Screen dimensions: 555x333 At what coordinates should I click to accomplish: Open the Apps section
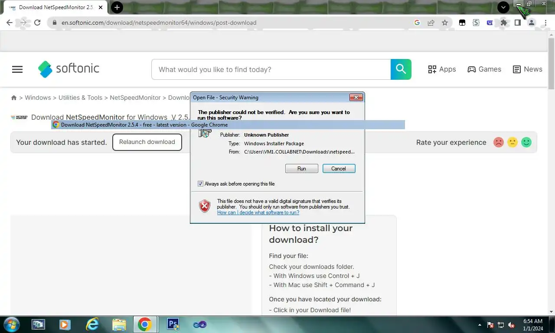[x=442, y=69]
